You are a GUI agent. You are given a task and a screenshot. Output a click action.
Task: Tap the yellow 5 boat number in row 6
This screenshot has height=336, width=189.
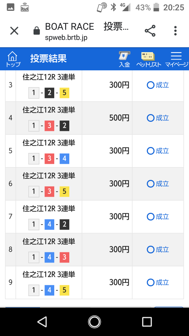tap(64, 191)
